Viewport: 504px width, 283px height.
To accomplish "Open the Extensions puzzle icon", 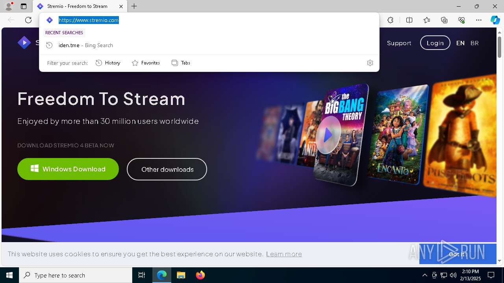I will [x=390, y=20].
